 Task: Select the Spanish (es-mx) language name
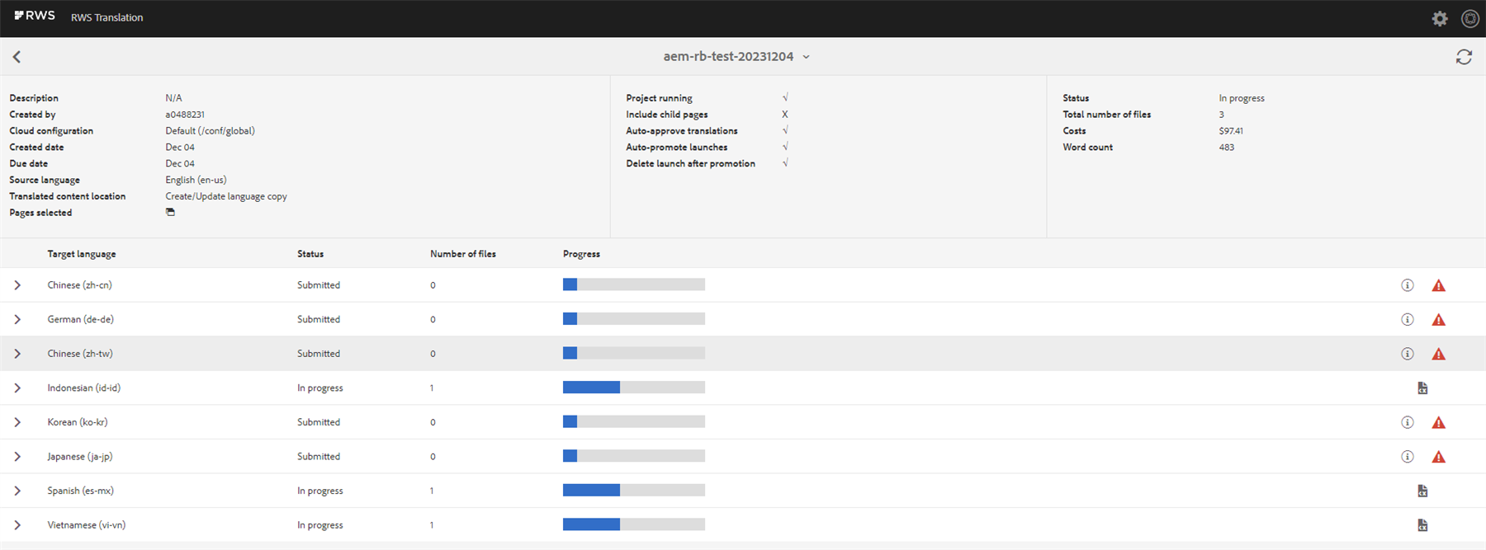pos(80,491)
